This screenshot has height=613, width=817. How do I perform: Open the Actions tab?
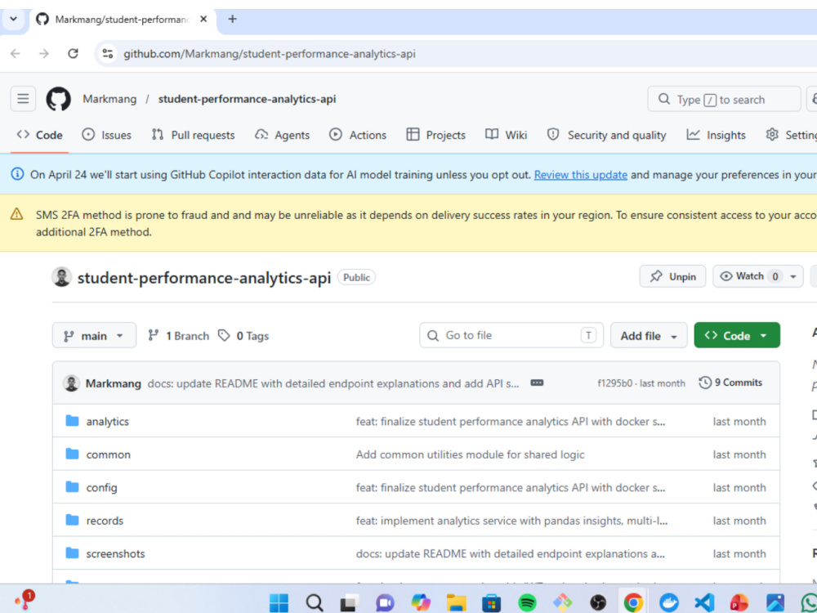[358, 135]
